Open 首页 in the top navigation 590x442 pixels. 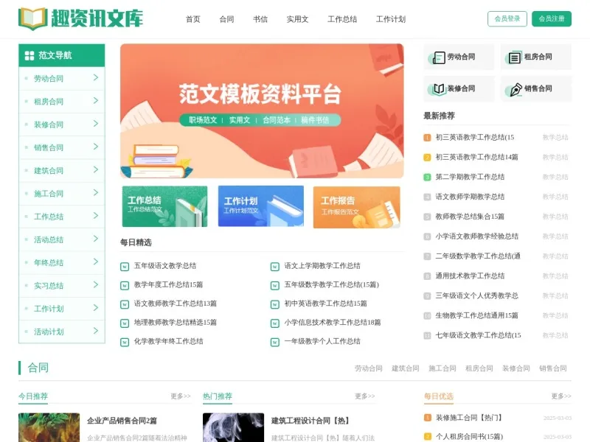193,19
